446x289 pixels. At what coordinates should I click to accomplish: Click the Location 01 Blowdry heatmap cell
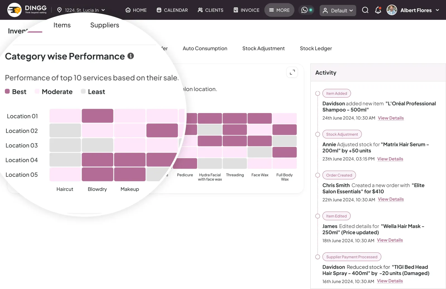point(97,116)
